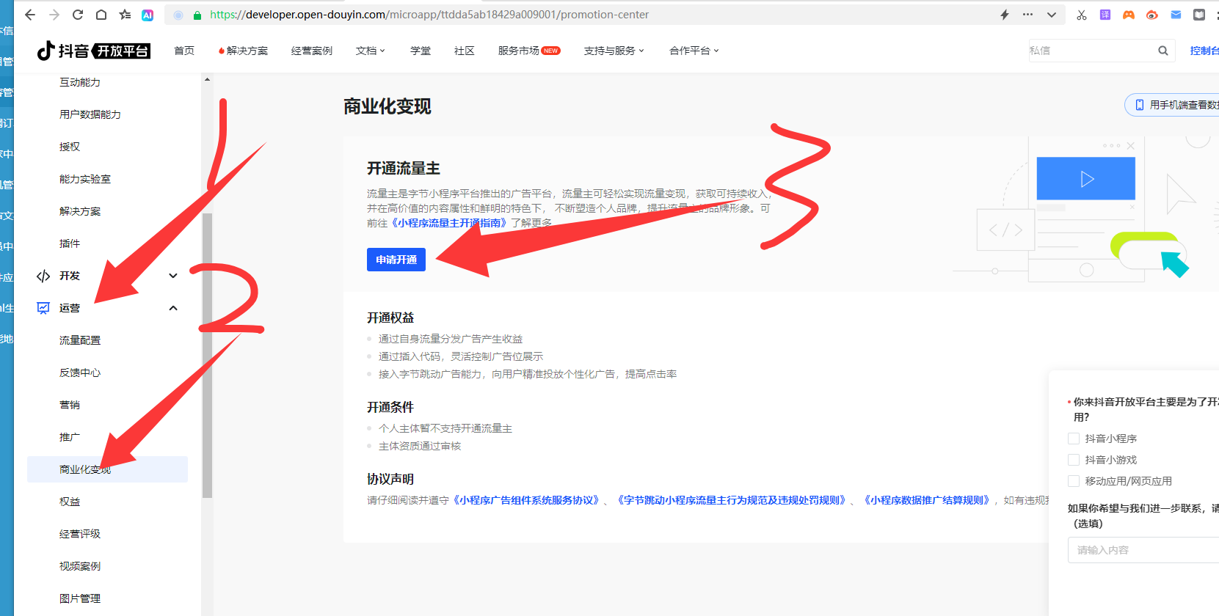Open the 文档 dropdown menu
This screenshot has width=1219, height=616.
pyautogui.click(x=371, y=51)
